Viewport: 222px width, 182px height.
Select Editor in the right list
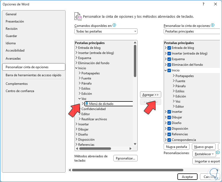(x=180, y=107)
